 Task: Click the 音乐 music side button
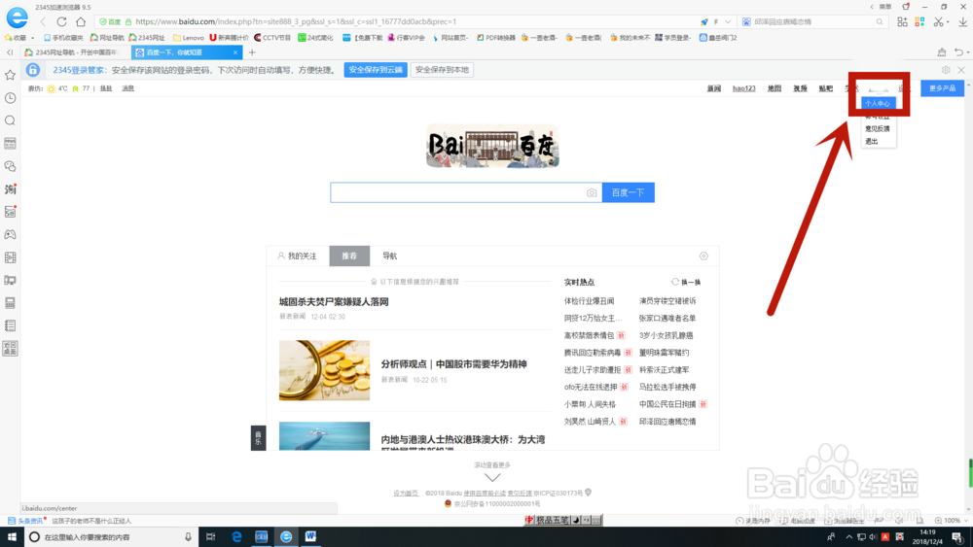pos(258,438)
